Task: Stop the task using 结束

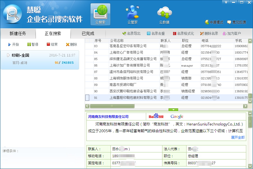Action: [x=49, y=44]
